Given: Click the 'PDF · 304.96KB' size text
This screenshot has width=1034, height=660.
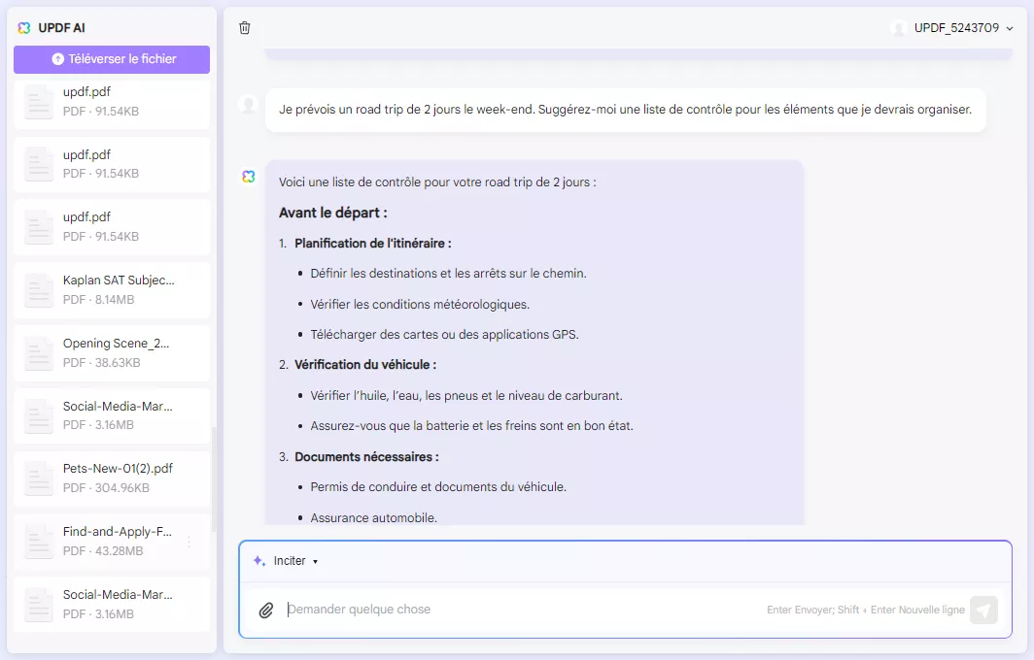Looking at the screenshot, I should [x=106, y=487].
